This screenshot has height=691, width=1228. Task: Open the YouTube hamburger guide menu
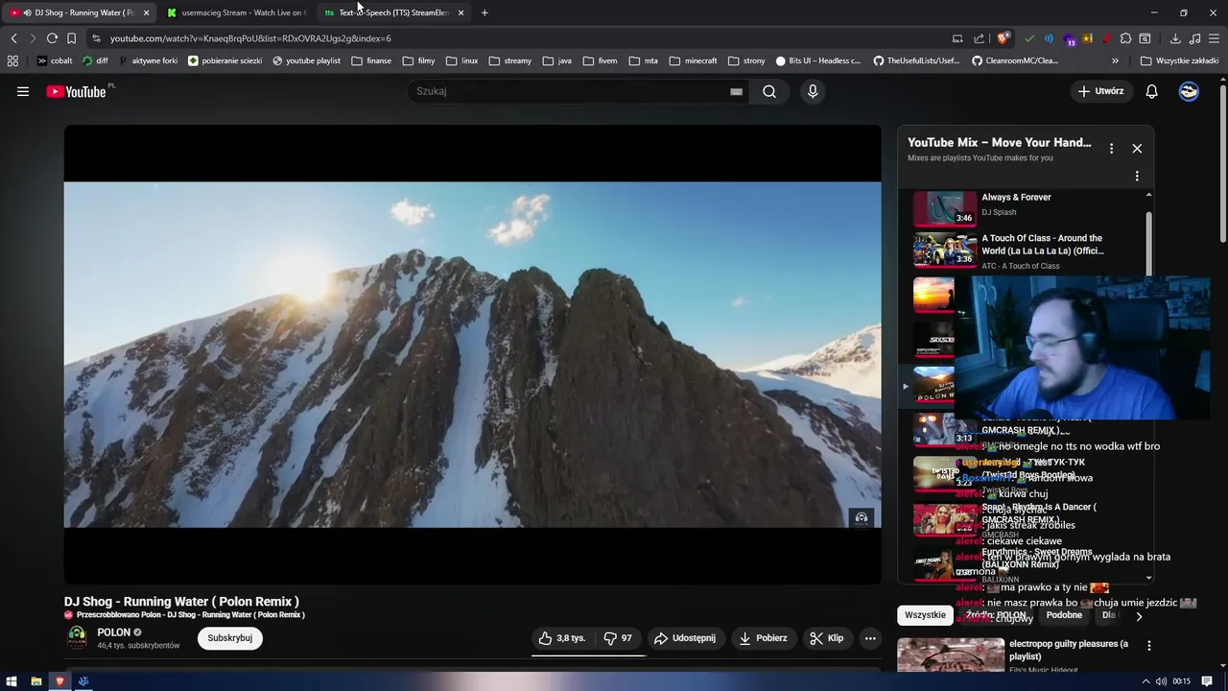point(23,91)
